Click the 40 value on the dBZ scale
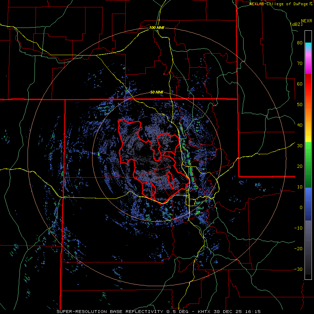314x314 pixels. (300, 125)
